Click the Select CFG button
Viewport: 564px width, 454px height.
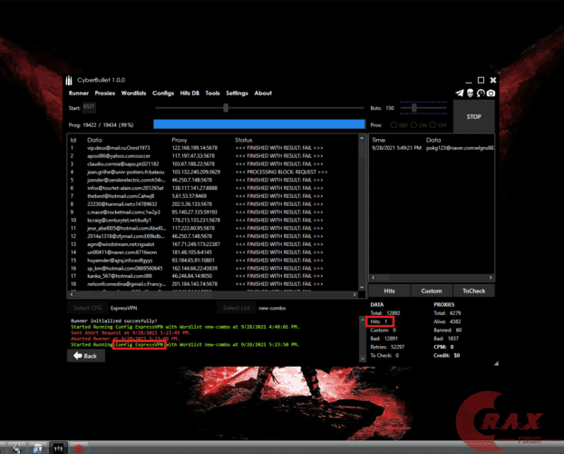[87, 308]
